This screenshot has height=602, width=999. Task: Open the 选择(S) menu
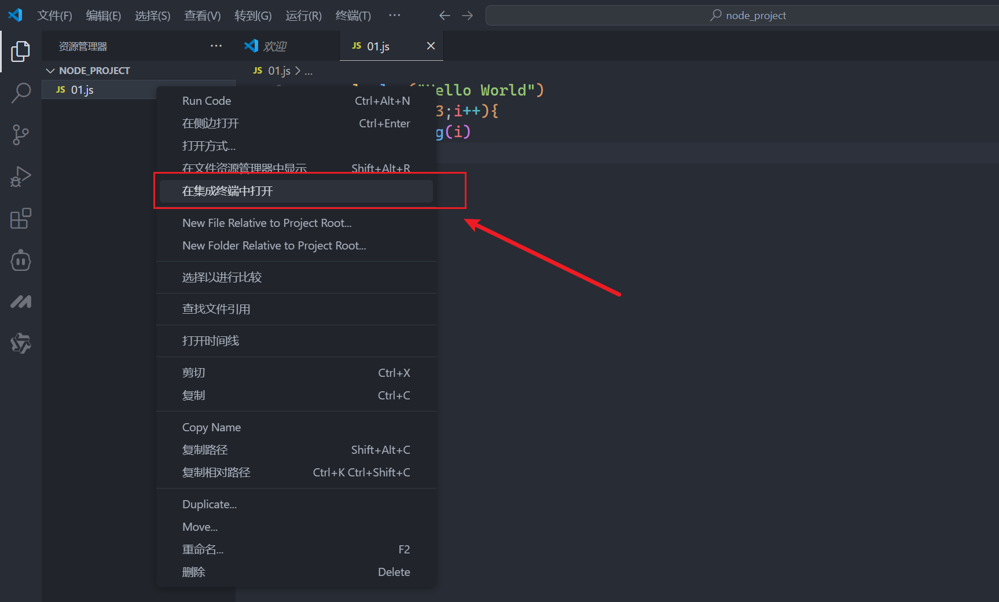(153, 16)
